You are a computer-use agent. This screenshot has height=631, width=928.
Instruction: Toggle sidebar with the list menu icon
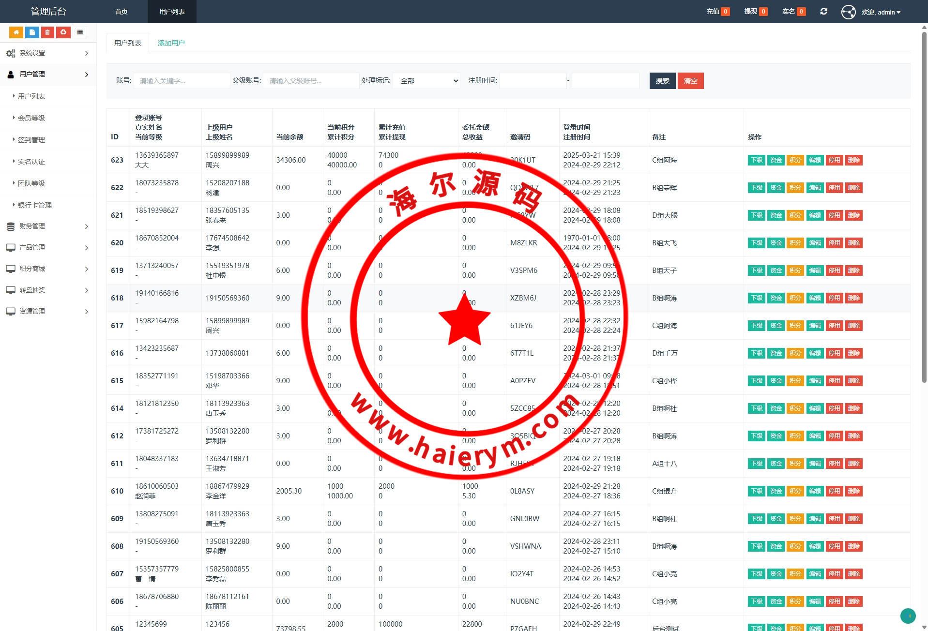(x=80, y=32)
